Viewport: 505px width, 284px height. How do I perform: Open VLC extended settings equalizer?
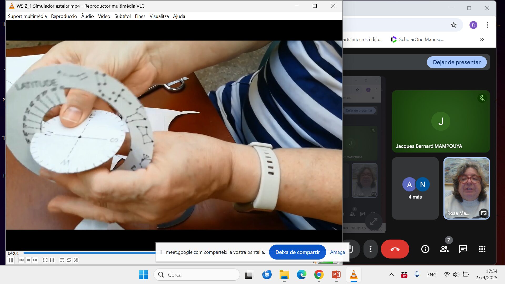(x=52, y=260)
